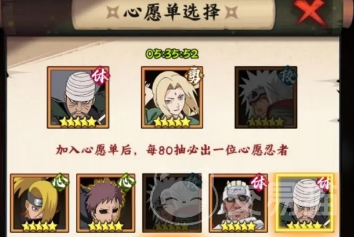Select the Killer Bee portrait with sunglasses

pyautogui.click(x=239, y=203)
